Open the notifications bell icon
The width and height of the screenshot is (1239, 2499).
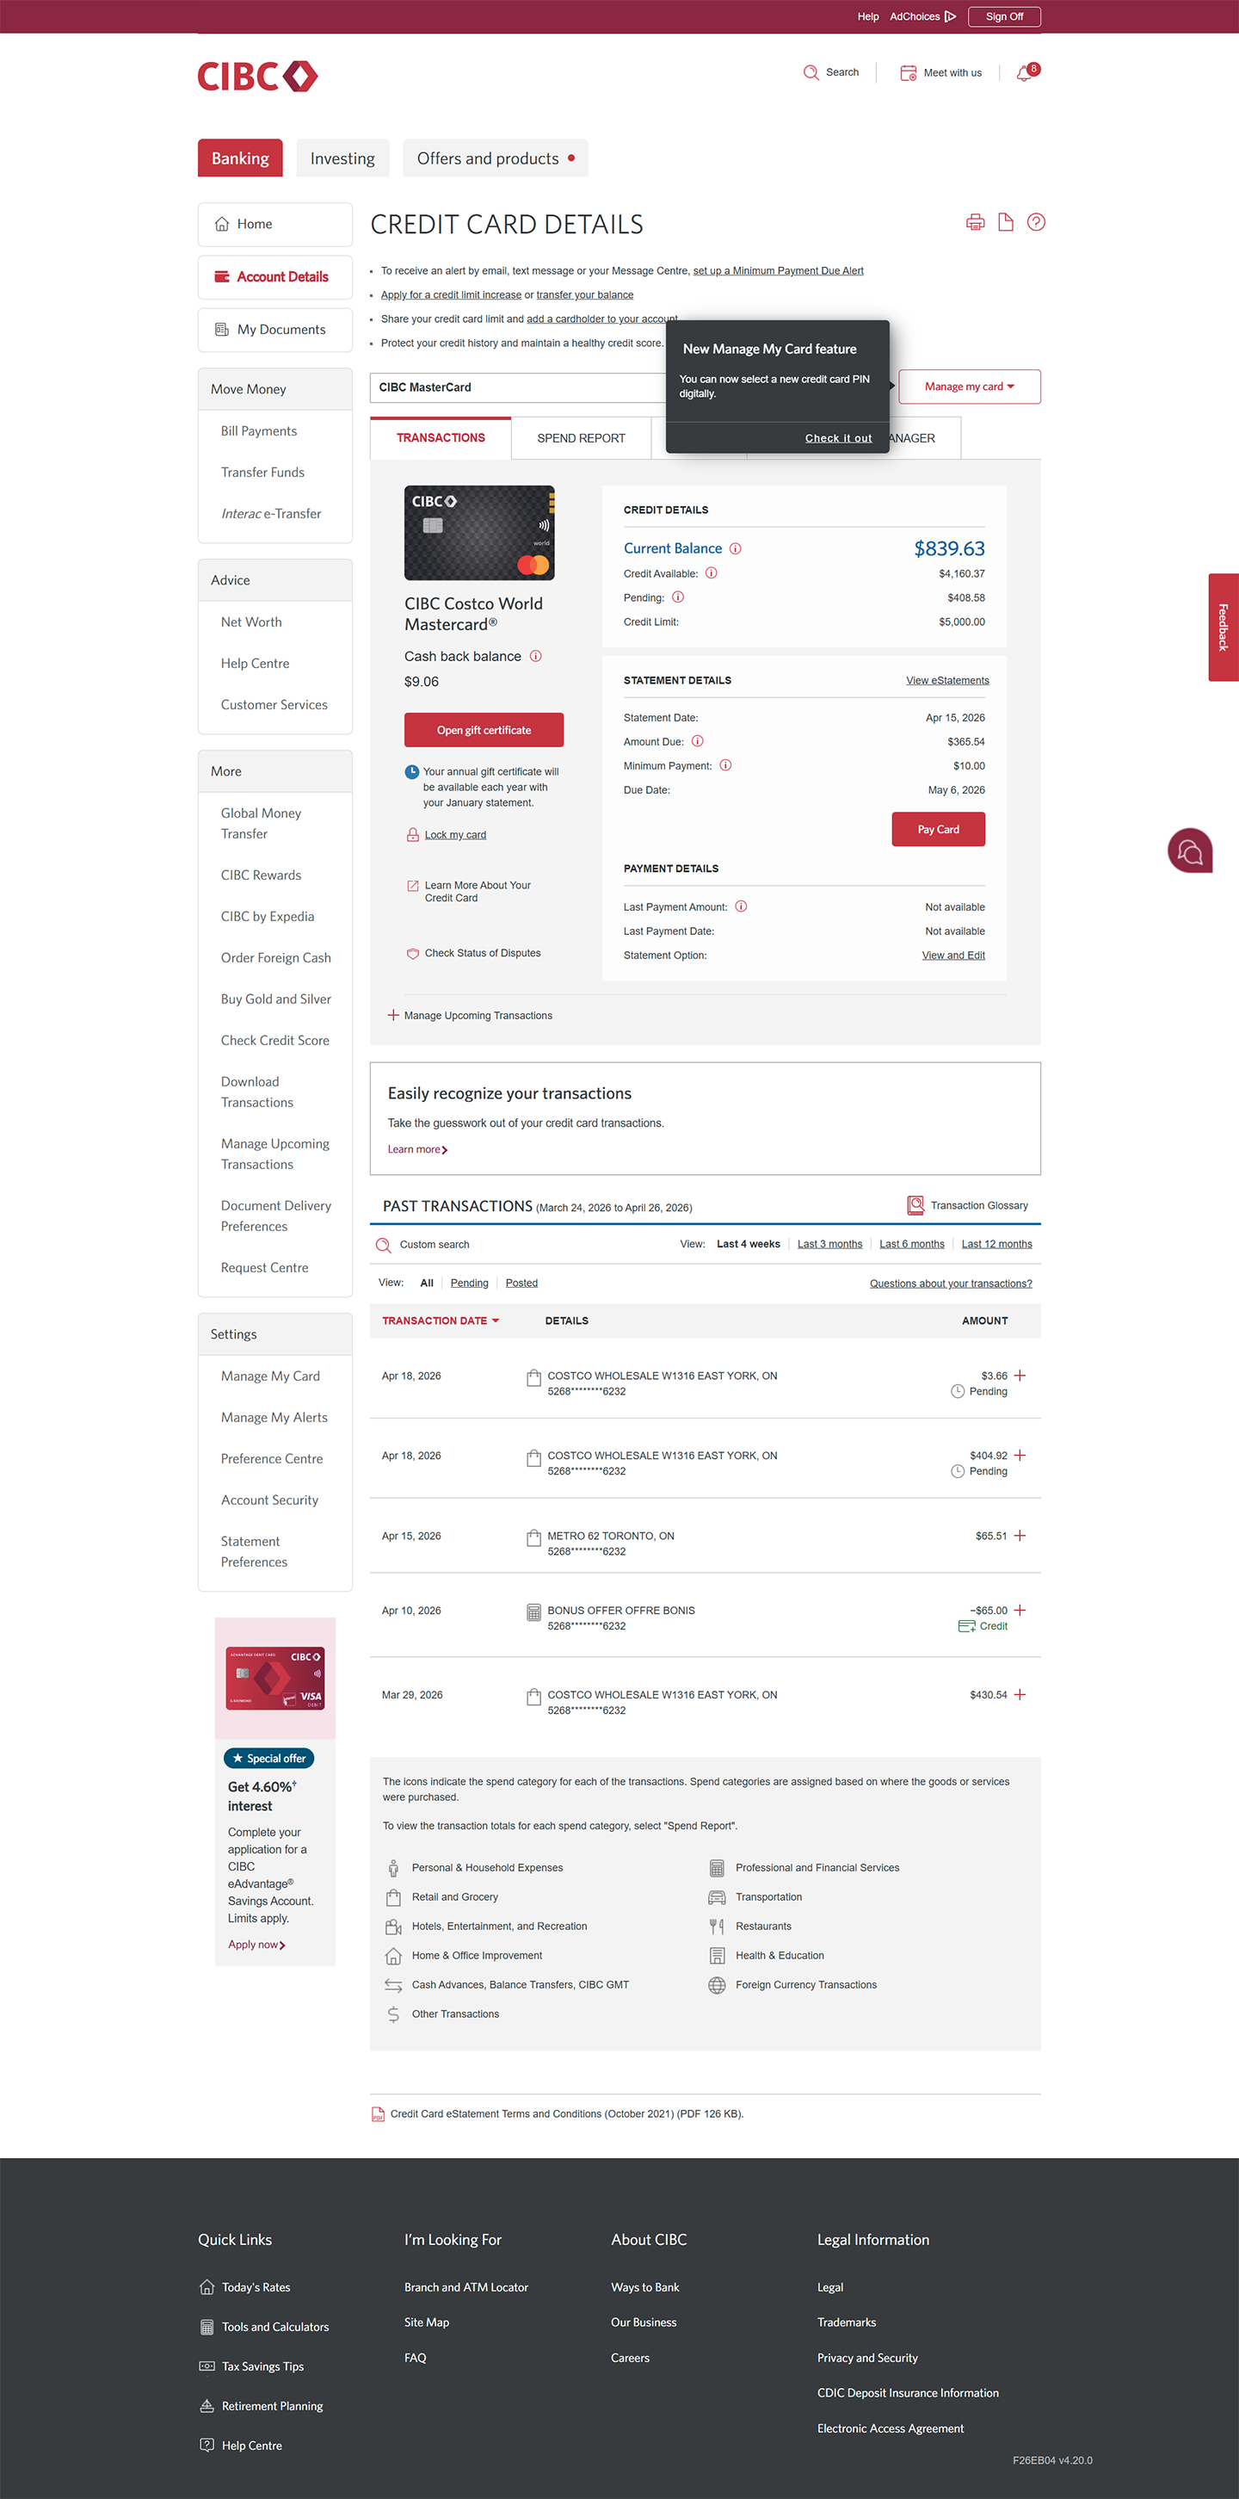[1024, 74]
